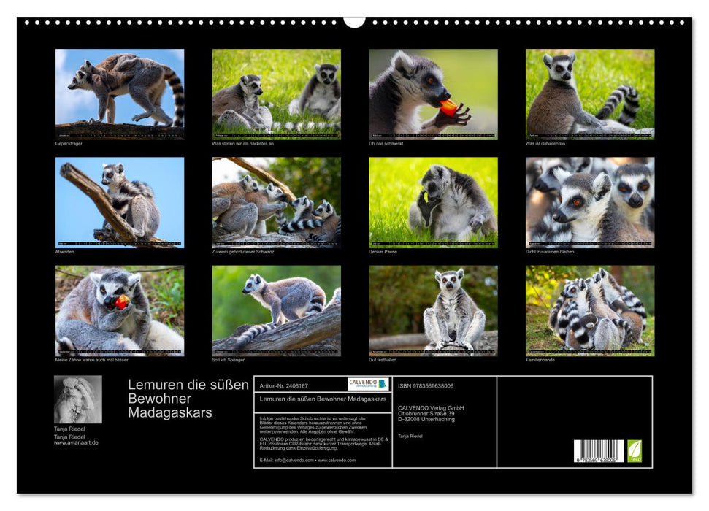Viewport: 709px width, 511px height.
Task: Select the Denker Pause photo
Action: pyautogui.click(x=433, y=203)
